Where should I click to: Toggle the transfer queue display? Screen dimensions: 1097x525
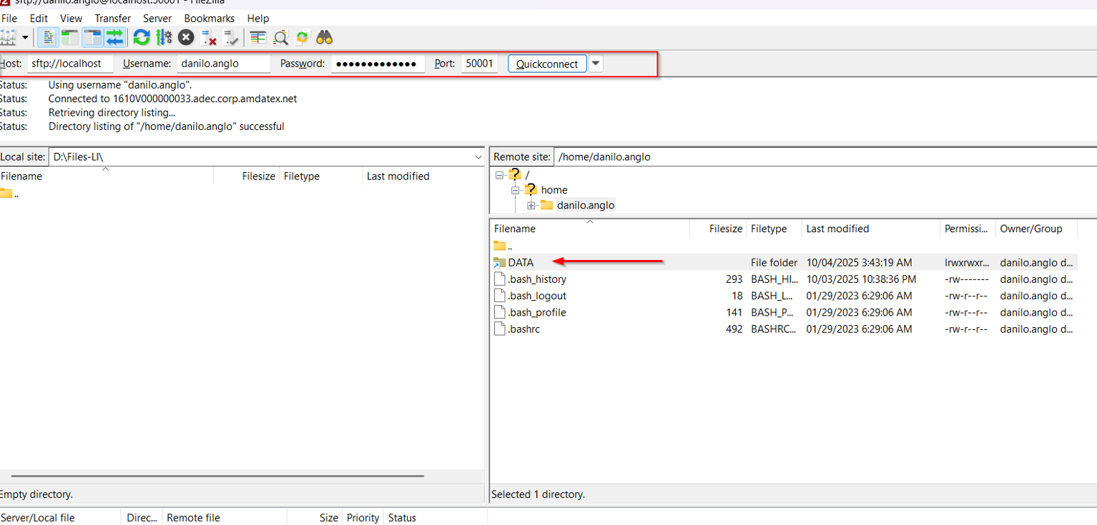click(114, 37)
